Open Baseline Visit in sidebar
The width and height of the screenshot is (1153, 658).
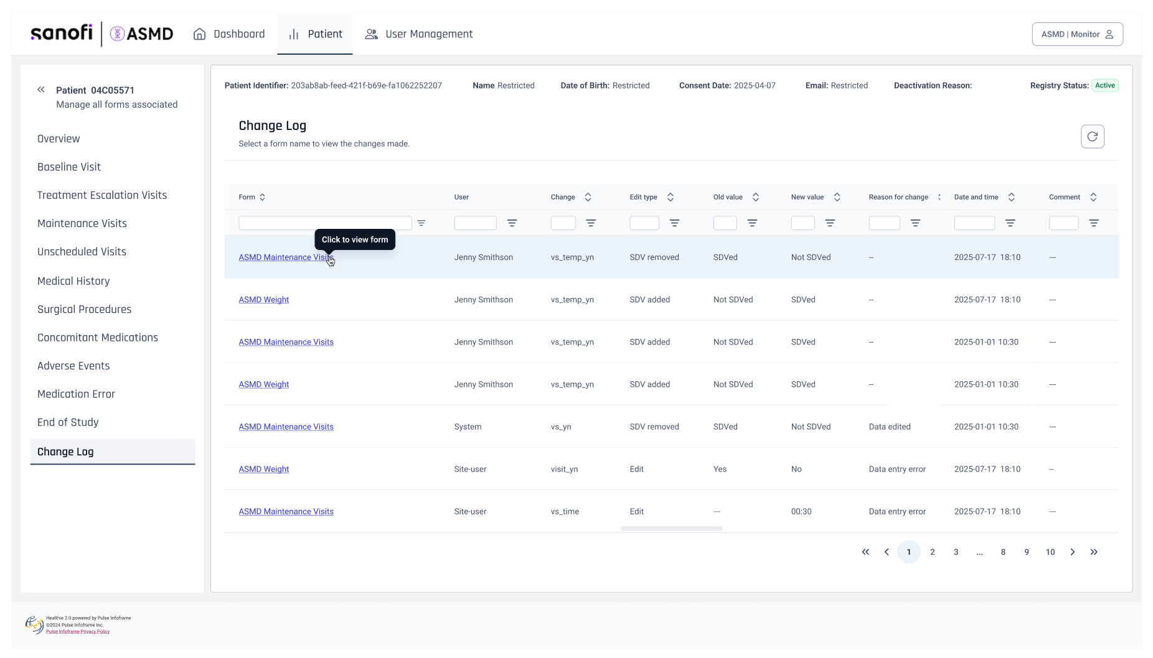point(69,167)
